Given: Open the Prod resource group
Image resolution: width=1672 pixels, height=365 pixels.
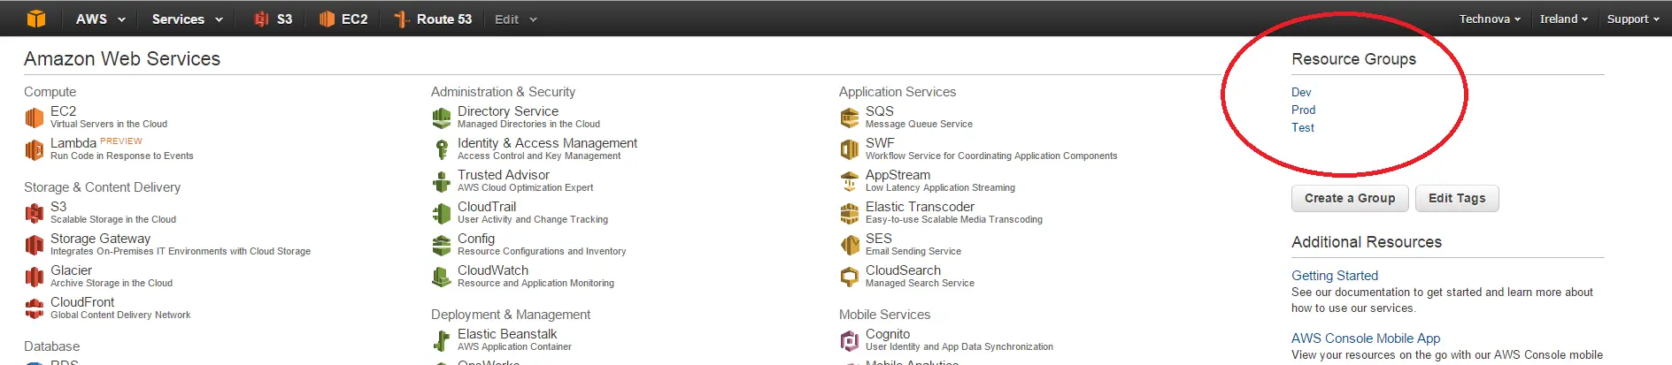Looking at the screenshot, I should tap(1303, 110).
